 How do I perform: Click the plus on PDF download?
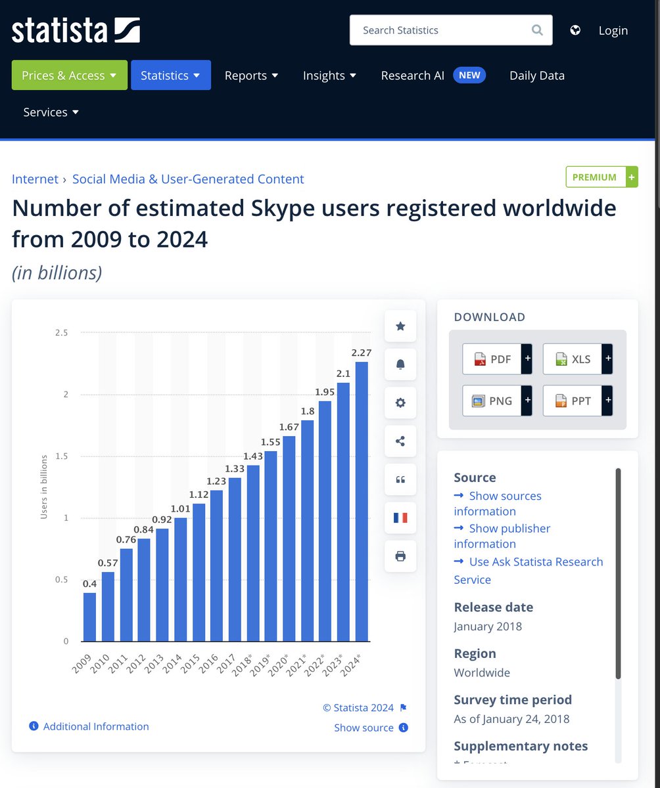(x=527, y=359)
